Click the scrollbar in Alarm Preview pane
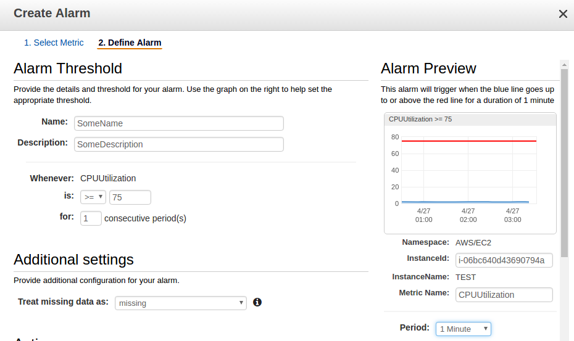This screenshot has height=341, width=574. click(564, 160)
